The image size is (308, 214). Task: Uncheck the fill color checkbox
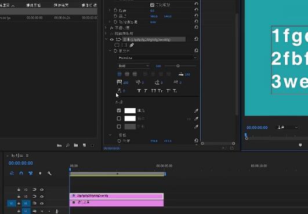(119, 110)
